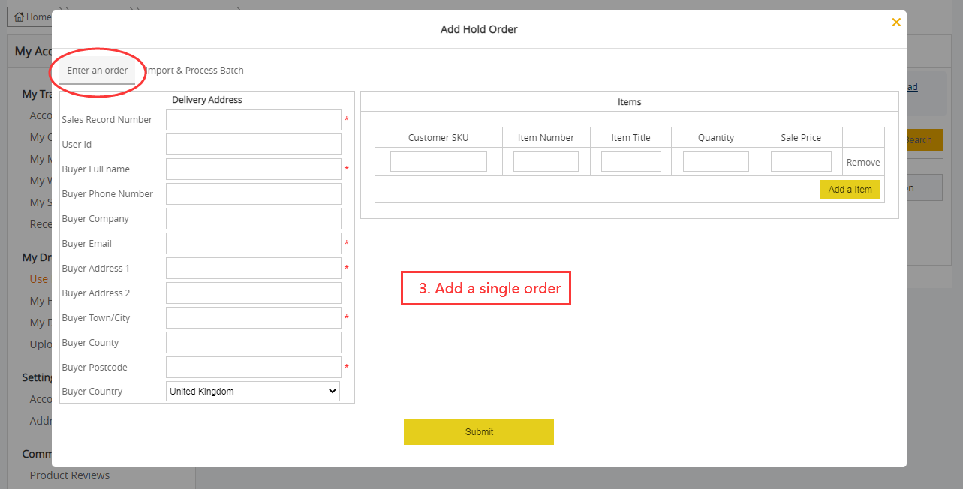963x489 pixels.
Task: Click the Sales Record Number field
Action: point(253,120)
